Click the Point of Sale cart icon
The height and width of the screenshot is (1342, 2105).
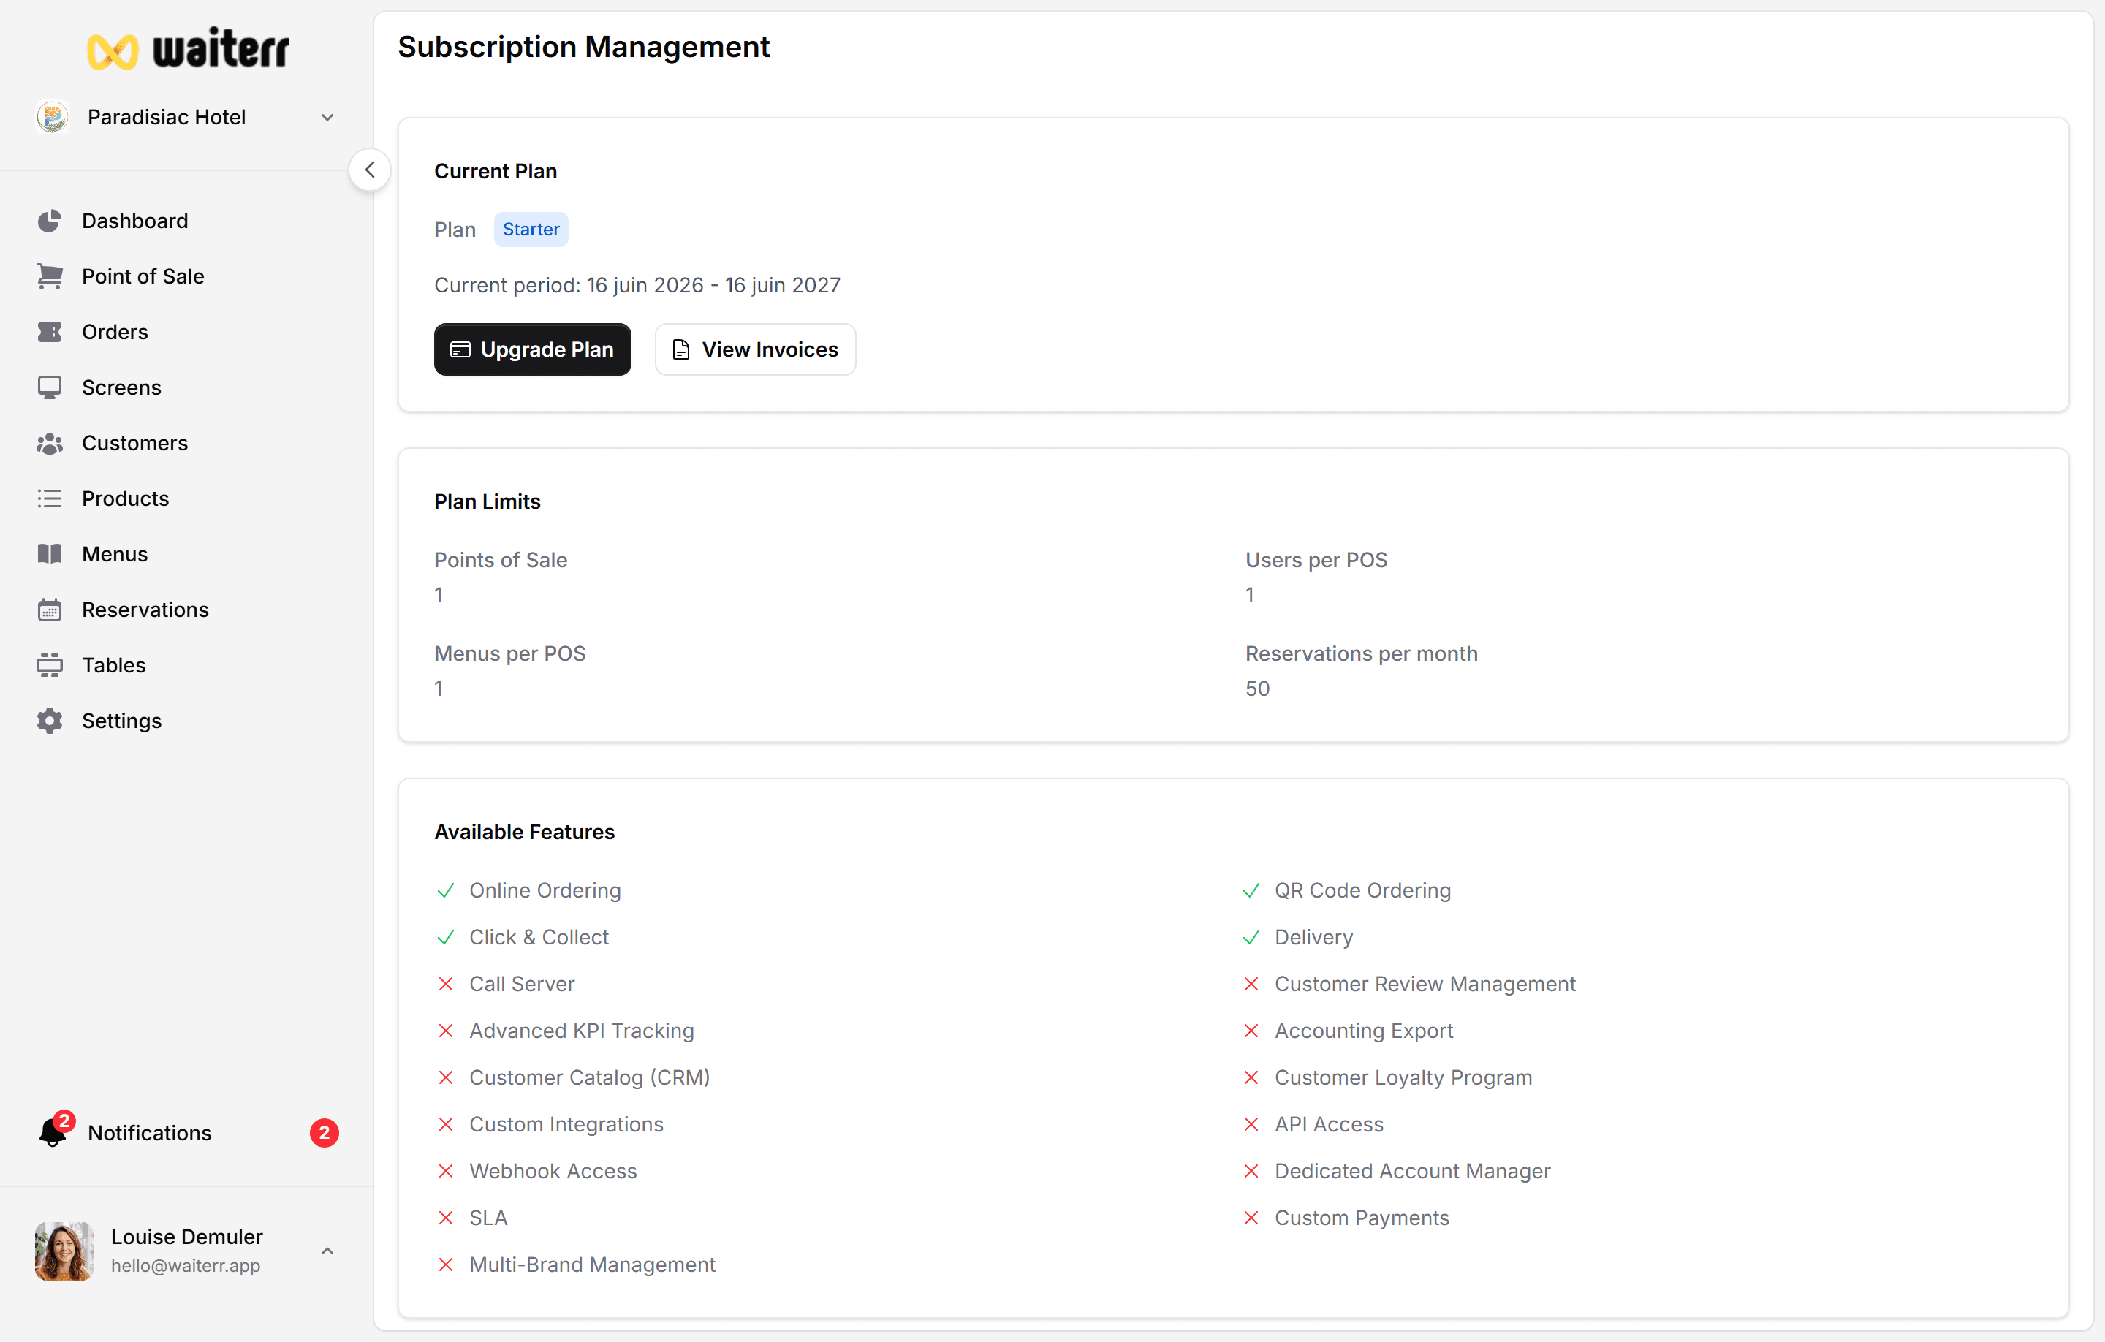(x=50, y=276)
